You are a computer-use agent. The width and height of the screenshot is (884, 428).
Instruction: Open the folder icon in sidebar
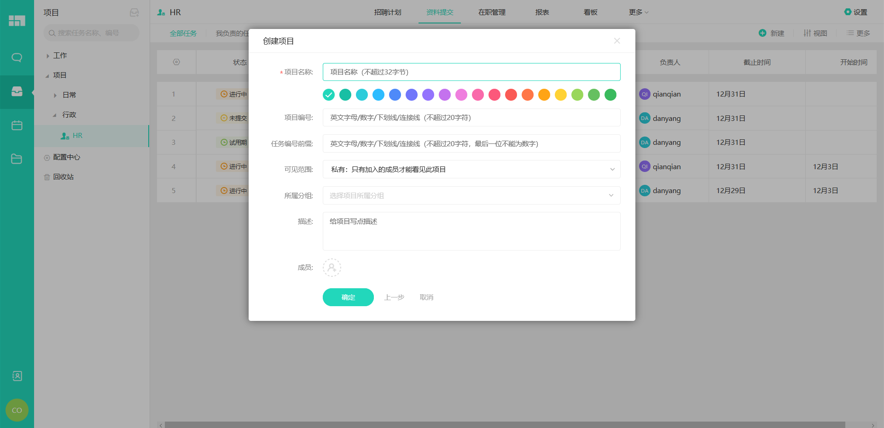coord(17,159)
